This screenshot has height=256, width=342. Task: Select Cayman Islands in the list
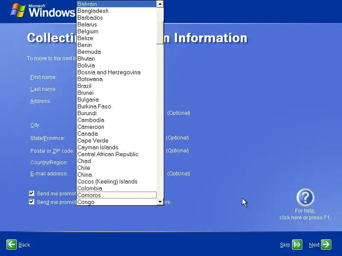(116, 147)
